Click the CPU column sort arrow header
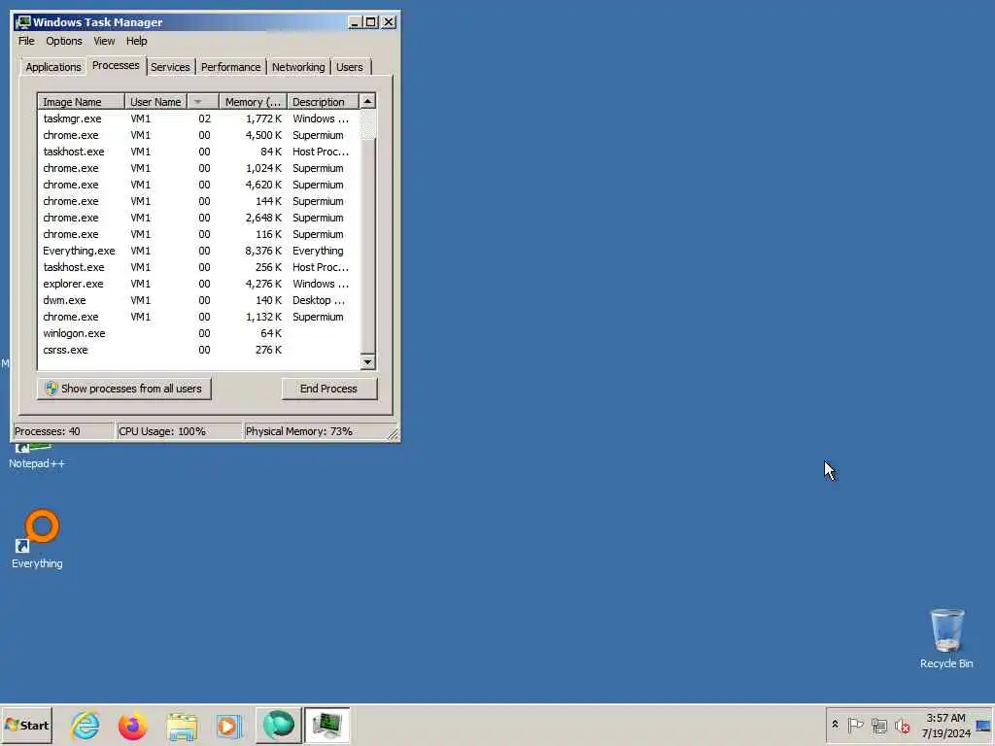This screenshot has height=746, width=995. pyautogui.click(x=203, y=101)
